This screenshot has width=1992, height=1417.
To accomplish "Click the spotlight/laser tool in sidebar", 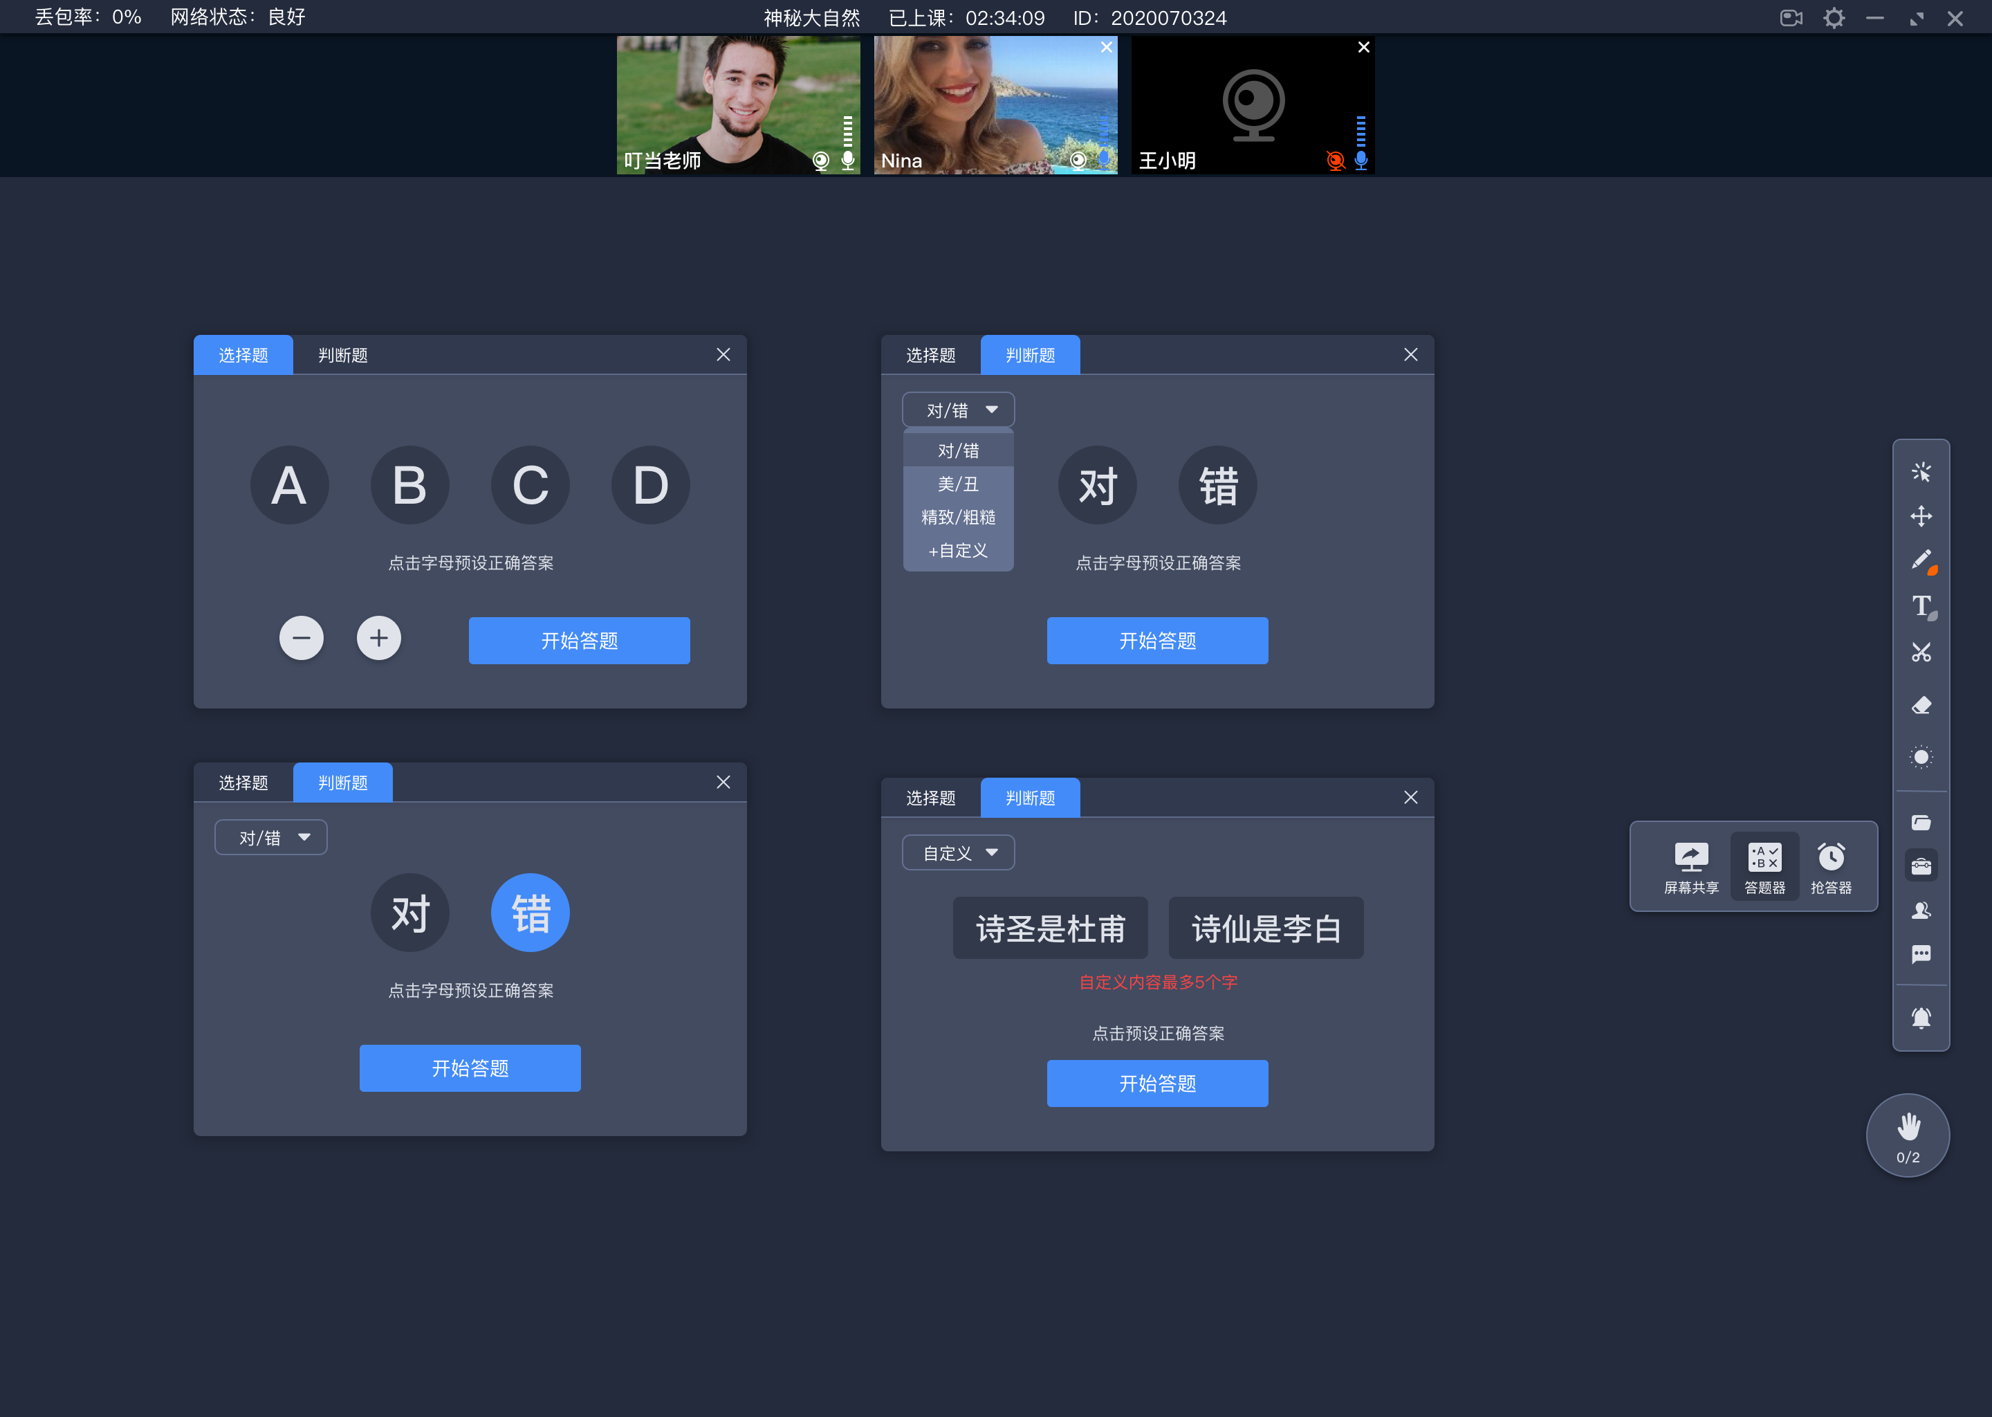I will tap(1920, 753).
